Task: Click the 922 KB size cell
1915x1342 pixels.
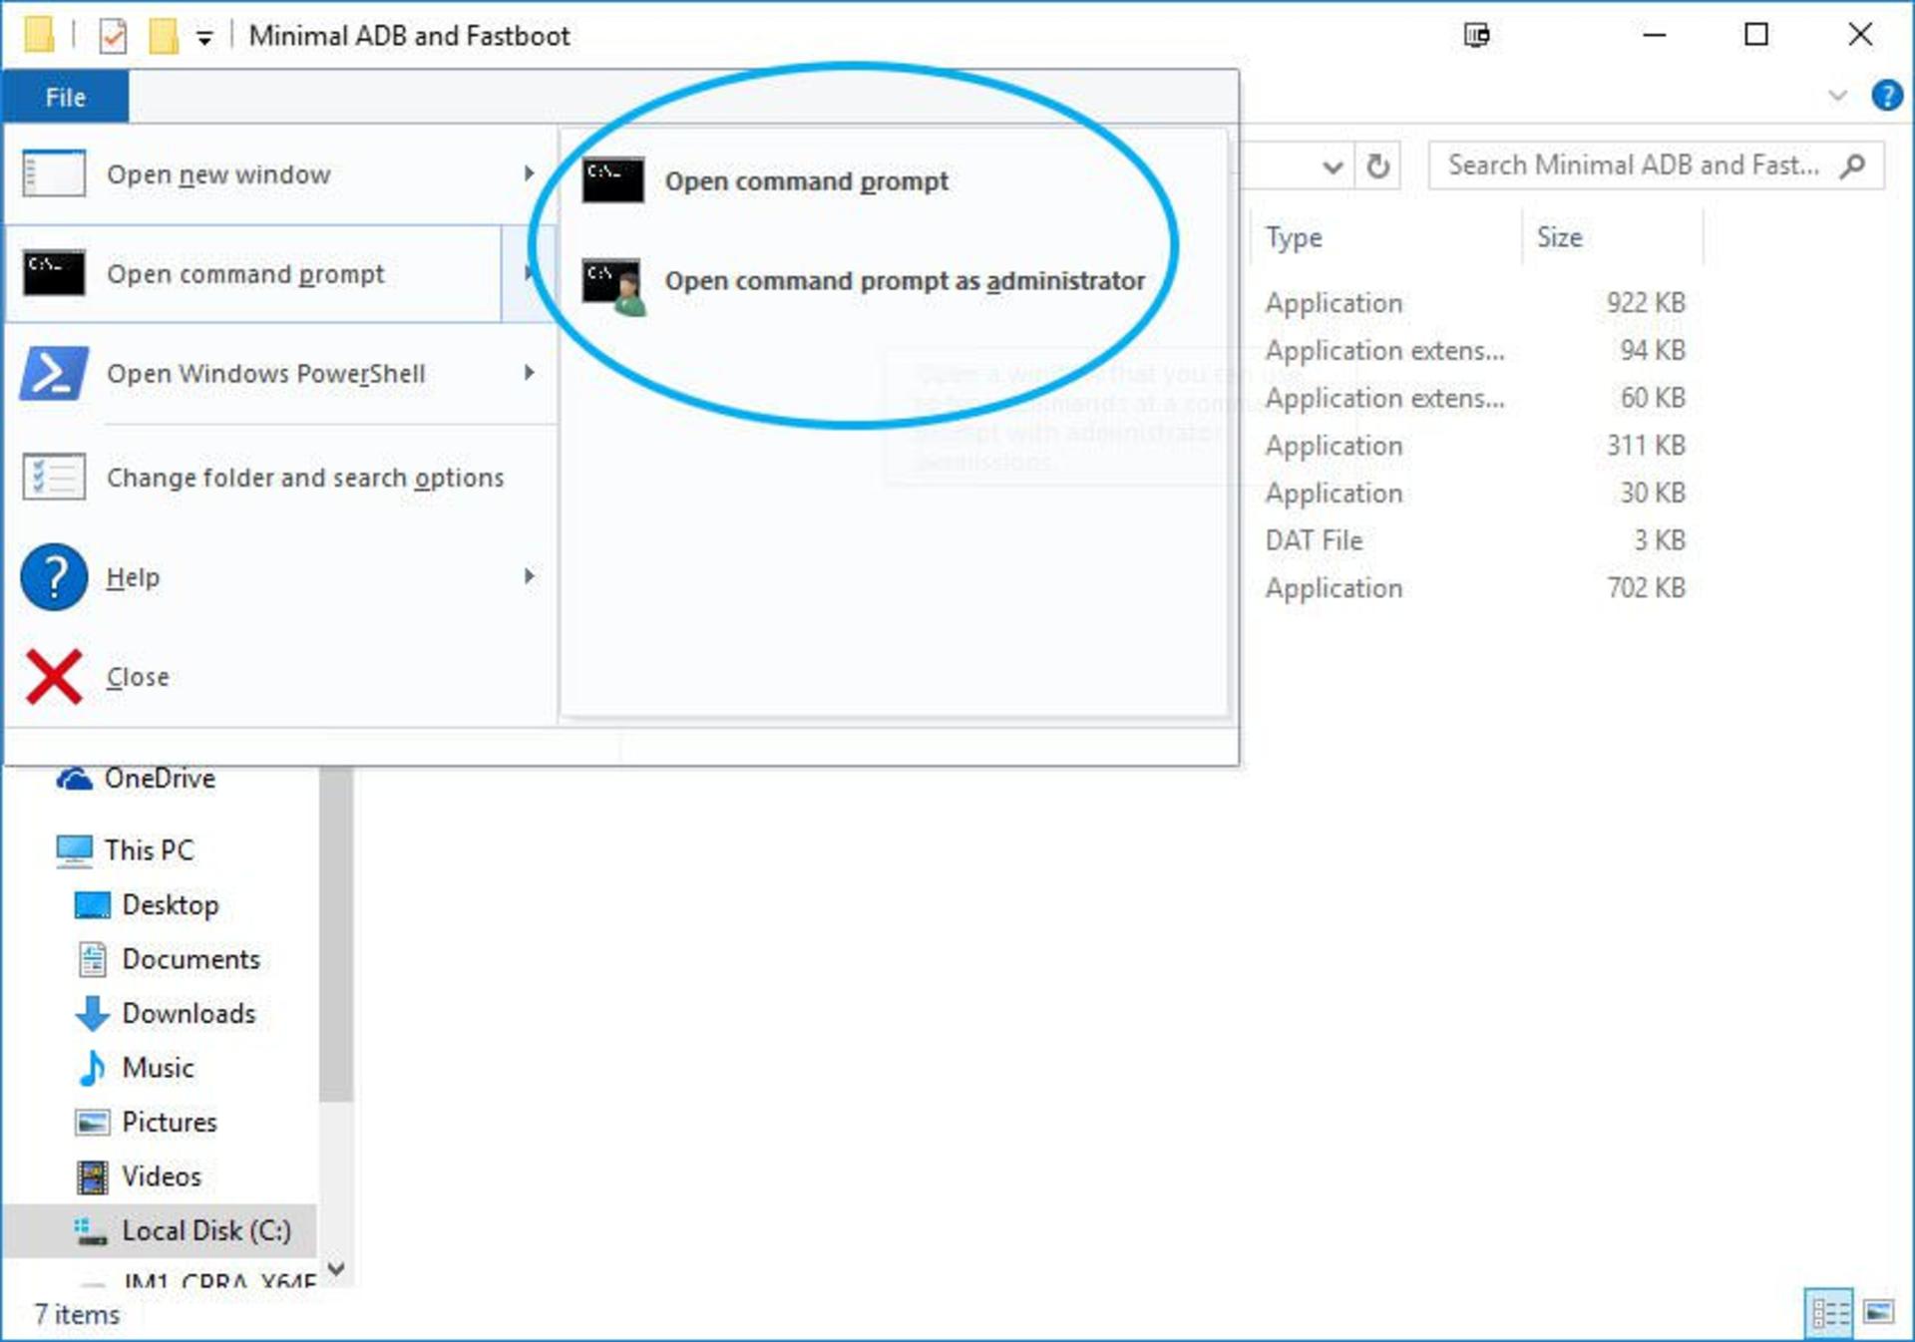Action: tap(1645, 303)
